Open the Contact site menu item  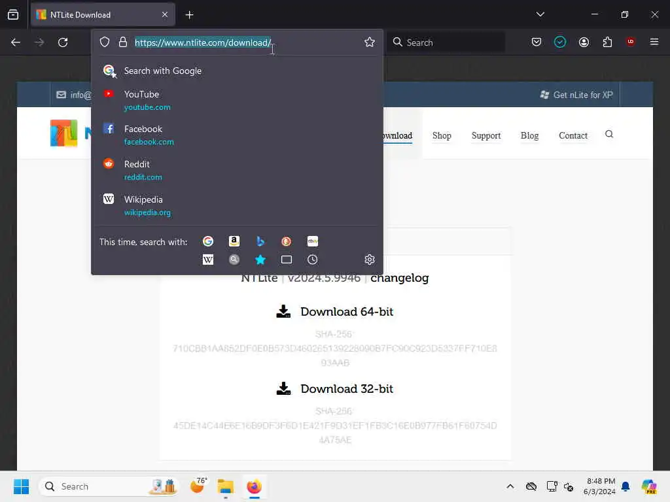coord(573,135)
